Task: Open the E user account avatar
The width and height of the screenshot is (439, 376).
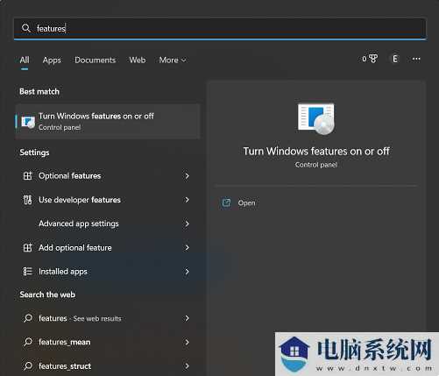Action: click(x=395, y=59)
